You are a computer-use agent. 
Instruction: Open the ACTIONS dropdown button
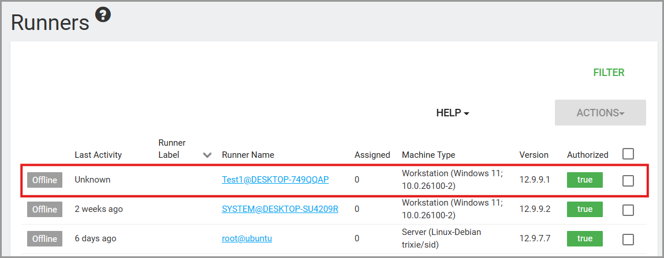tap(600, 113)
